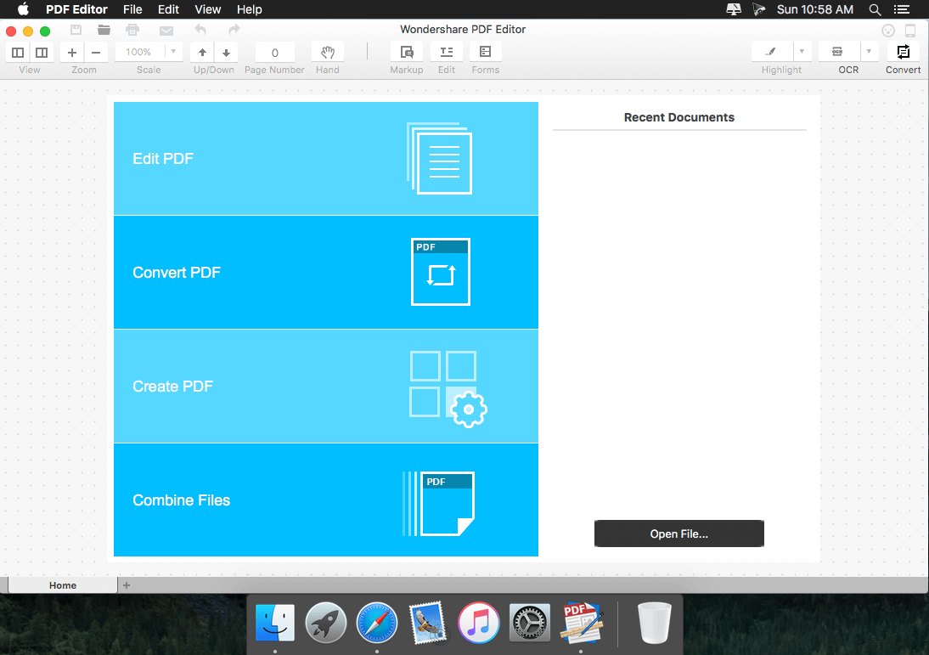Open Safari from the Dock
The width and height of the screenshot is (929, 655).
point(377,623)
